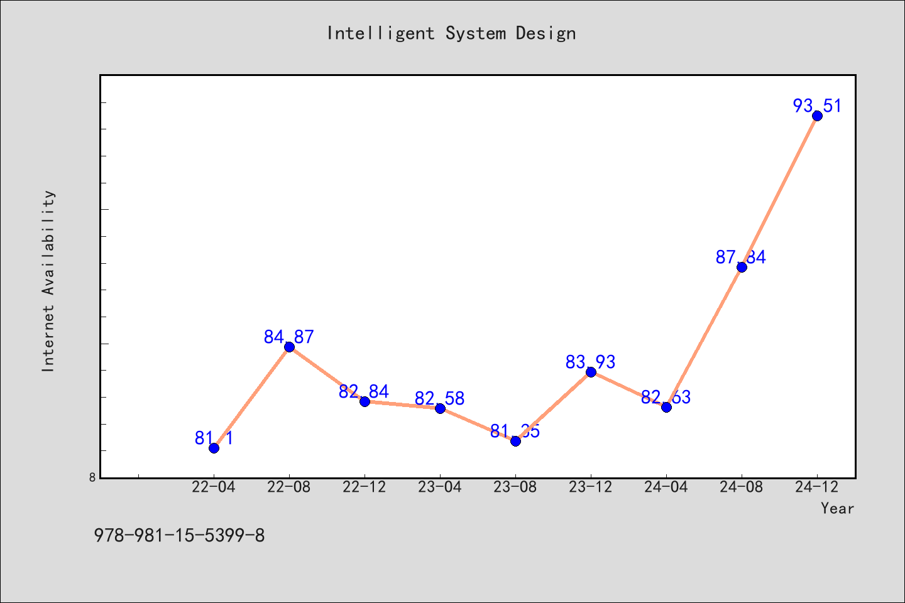The width and height of the screenshot is (905, 603).
Task: Click the 23-04 x-axis tick label
Action: pos(440,487)
